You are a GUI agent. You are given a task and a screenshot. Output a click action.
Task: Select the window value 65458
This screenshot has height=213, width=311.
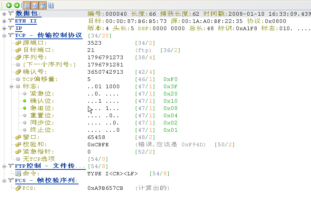click(96, 137)
